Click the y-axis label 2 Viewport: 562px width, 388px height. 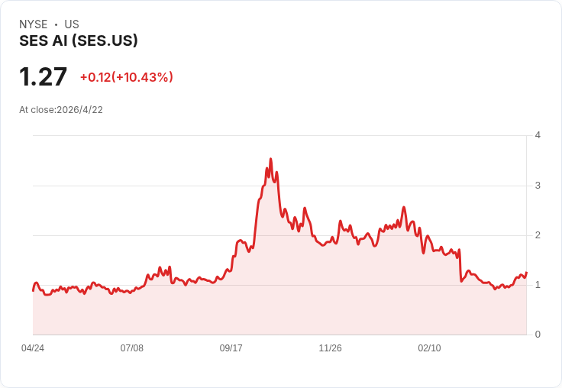click(538, 235)
